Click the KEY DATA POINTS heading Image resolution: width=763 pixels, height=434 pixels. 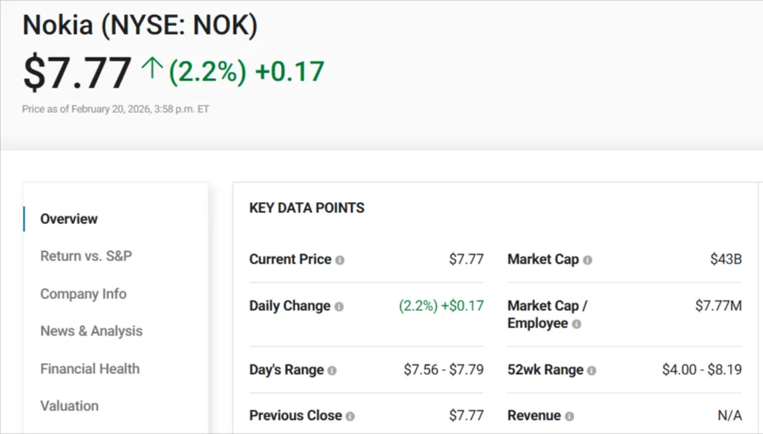(x=307, y=208)
